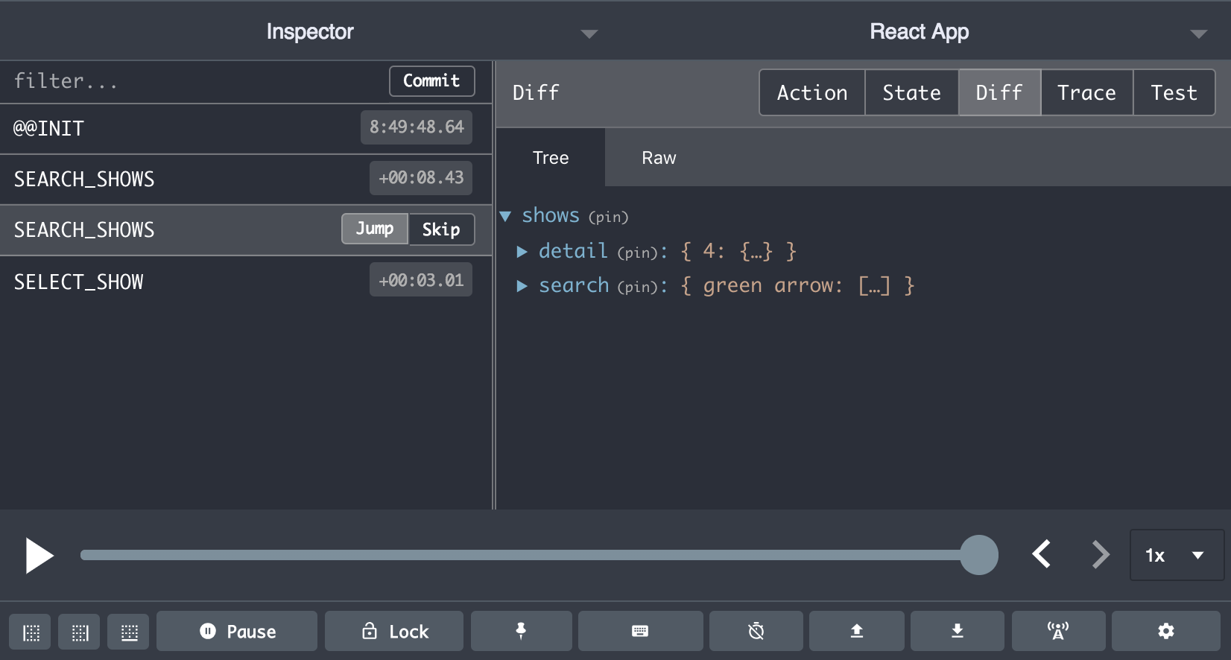The image size is (1231, 660).
Task: Click the crossed-out timer slider icon
Action: tap(756, 632)
